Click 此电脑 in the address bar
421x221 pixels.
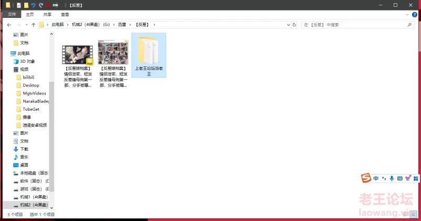[x=57, y=24]
